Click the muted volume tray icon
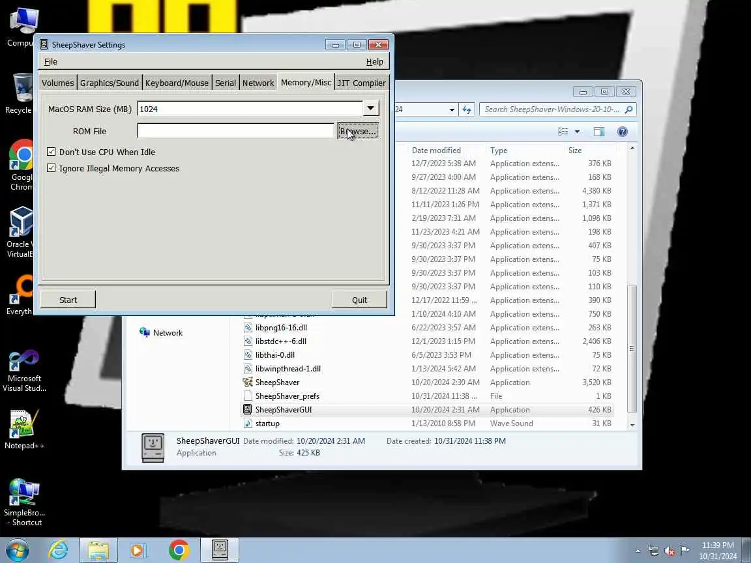Viewport: 751px width, 563px height. tap(670, 551)
